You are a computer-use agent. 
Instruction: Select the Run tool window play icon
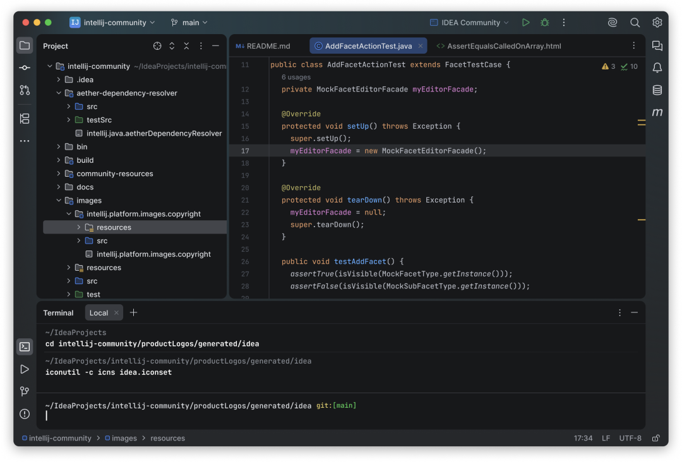tap(25, 369)
